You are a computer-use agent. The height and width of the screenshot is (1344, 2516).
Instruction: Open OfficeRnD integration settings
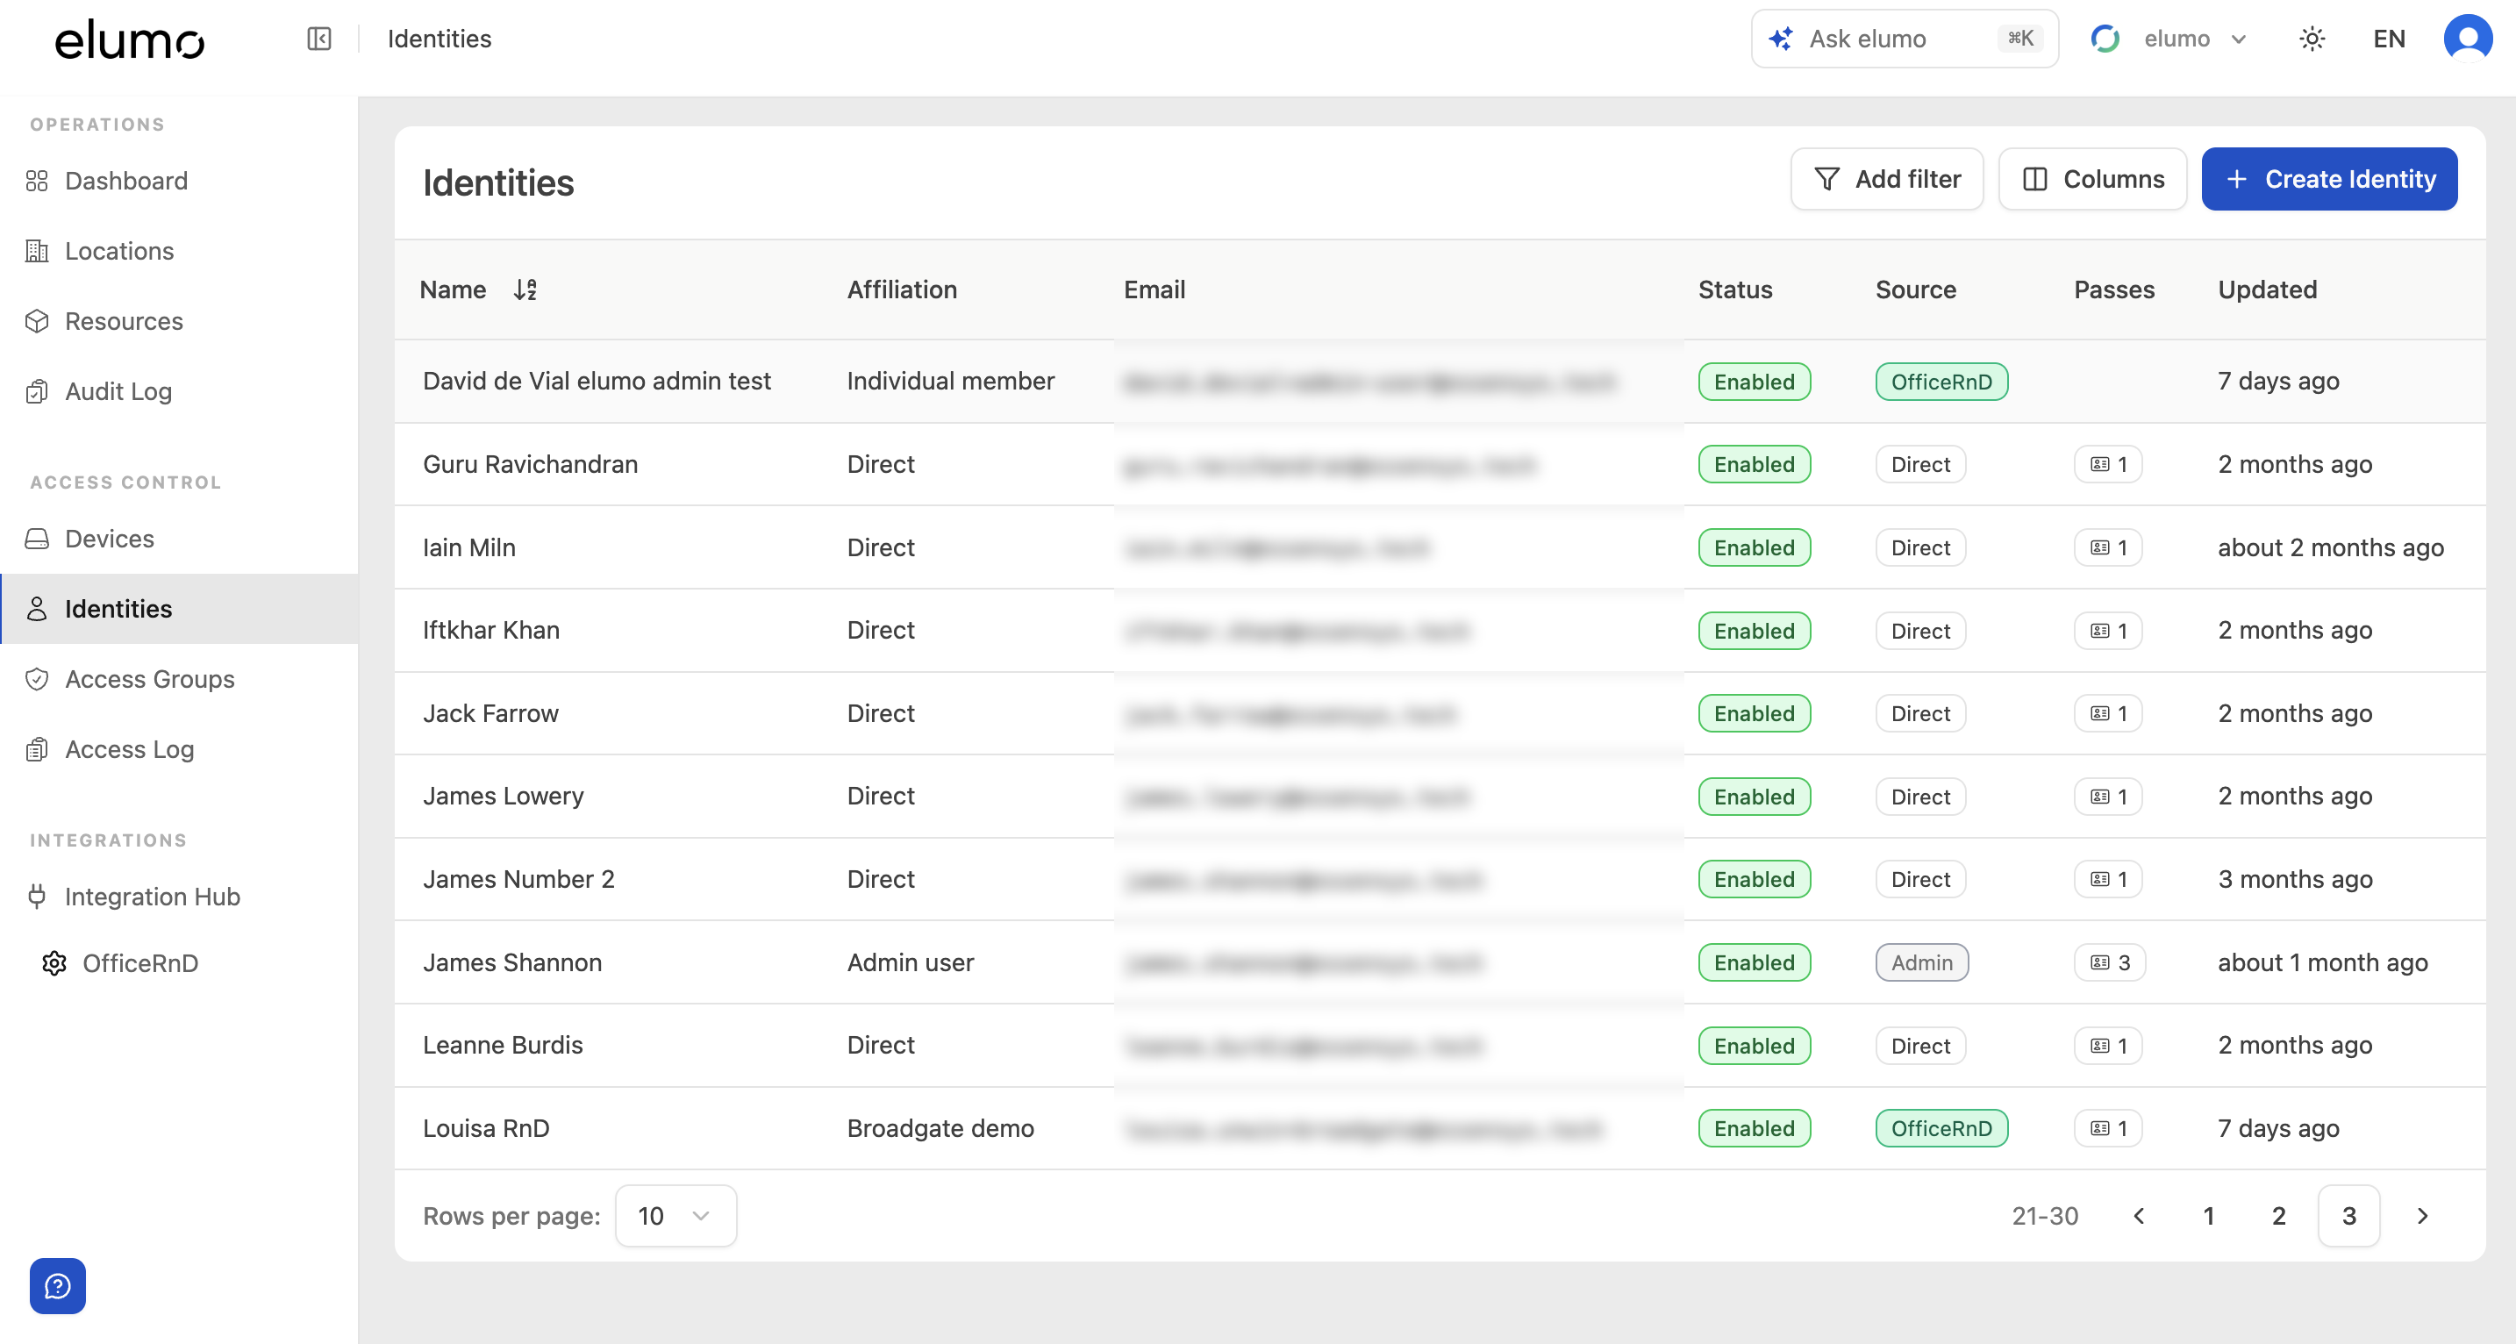179,963
